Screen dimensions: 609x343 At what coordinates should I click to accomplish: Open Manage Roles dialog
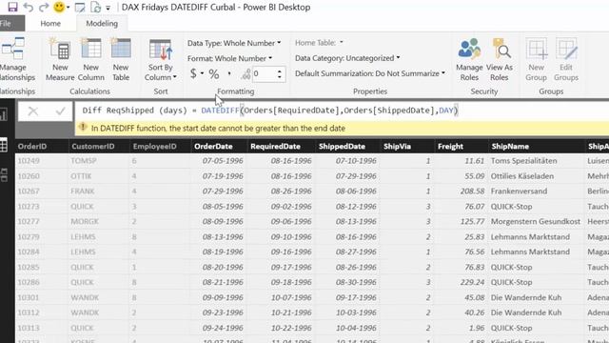pos(469,59)
